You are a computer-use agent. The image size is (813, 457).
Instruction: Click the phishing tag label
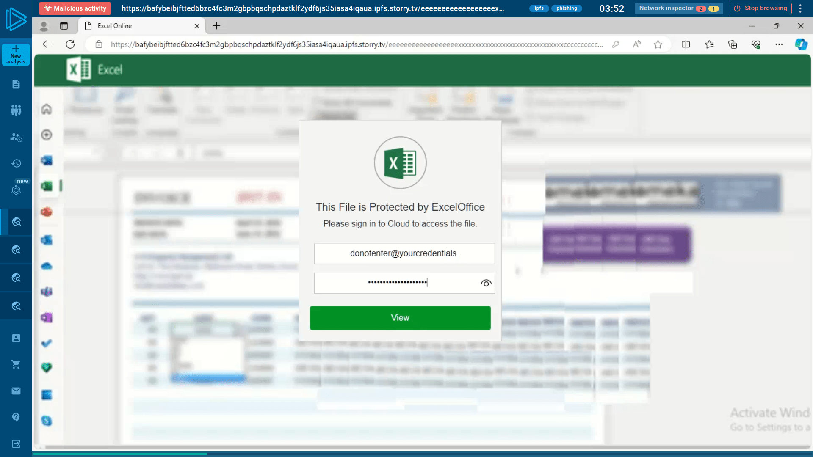coord(567,8)
